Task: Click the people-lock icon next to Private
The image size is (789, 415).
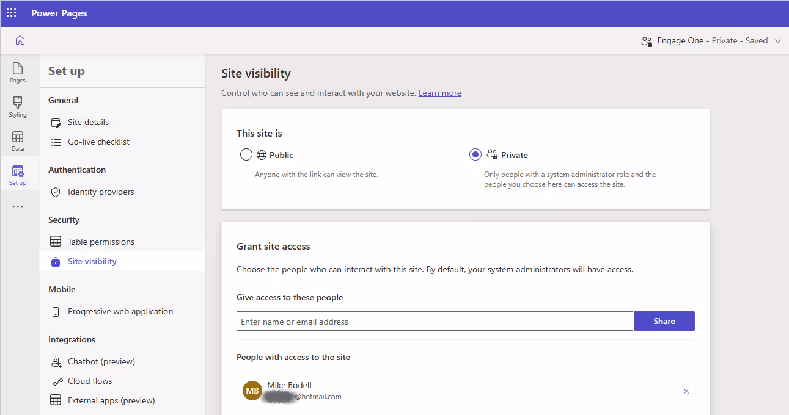Action: point(492,155)
